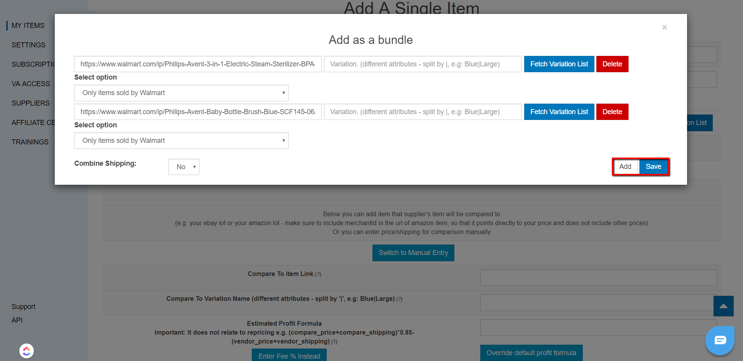Open VA ACCESS in sidebar
The image size is (743, 361).
[x=31, y=84]
